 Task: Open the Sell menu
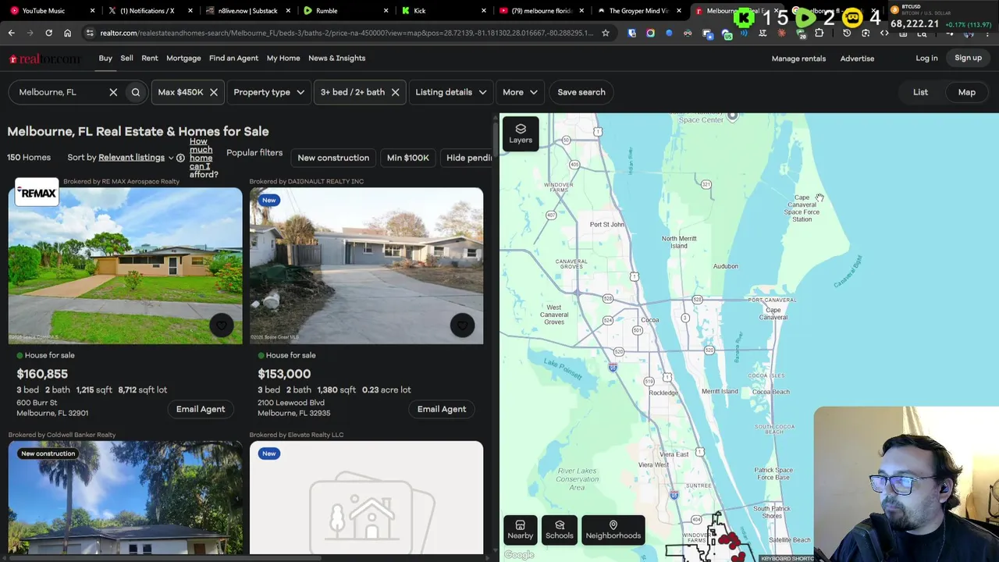pos(126,59)
